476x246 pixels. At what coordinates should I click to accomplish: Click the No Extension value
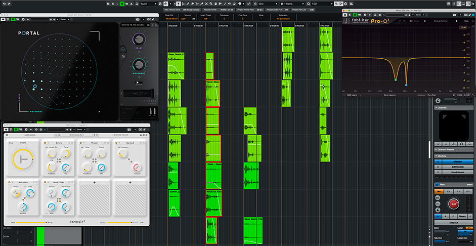[x=283, y=19]
